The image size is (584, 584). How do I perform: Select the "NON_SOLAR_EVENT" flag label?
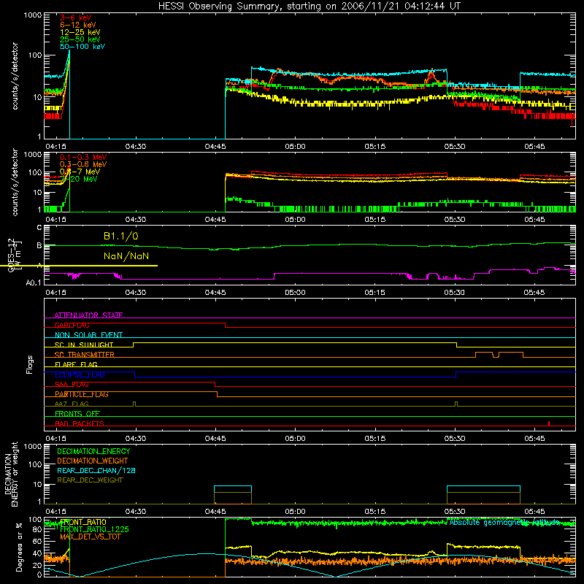coord(88,335)
